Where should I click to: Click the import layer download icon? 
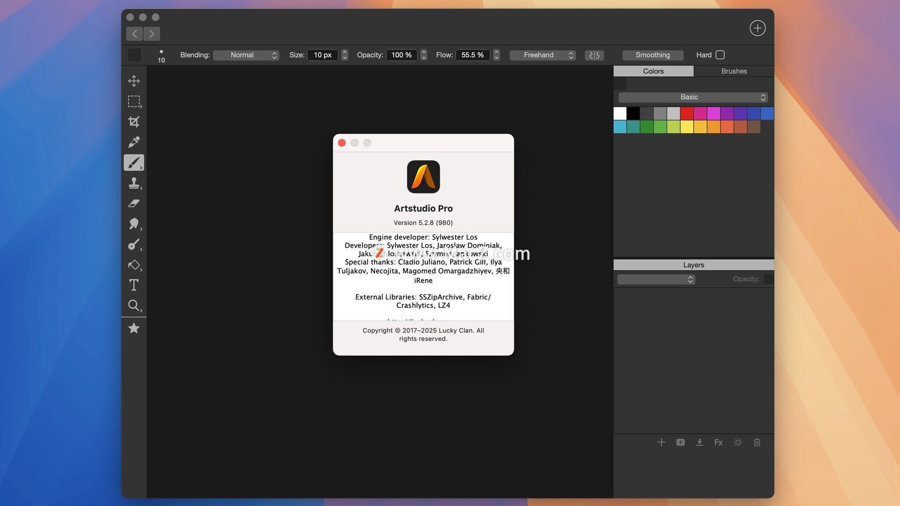coord(699,442)
